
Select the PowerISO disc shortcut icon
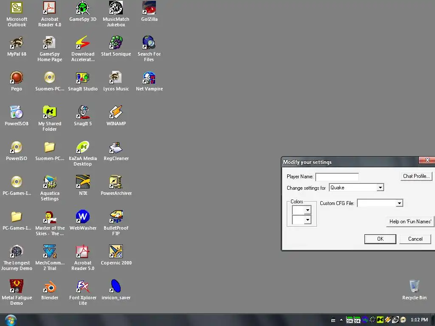[x=17, y=147]
